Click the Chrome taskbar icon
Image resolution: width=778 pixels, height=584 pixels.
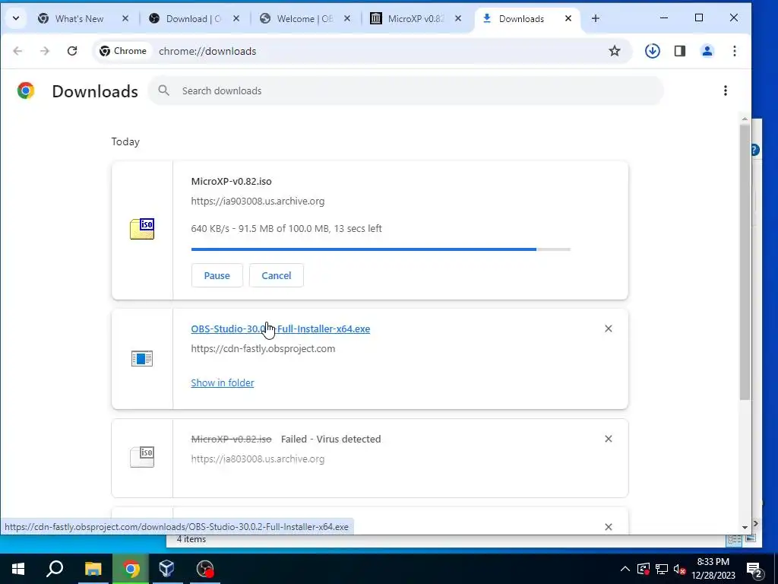tap(131, 569)
